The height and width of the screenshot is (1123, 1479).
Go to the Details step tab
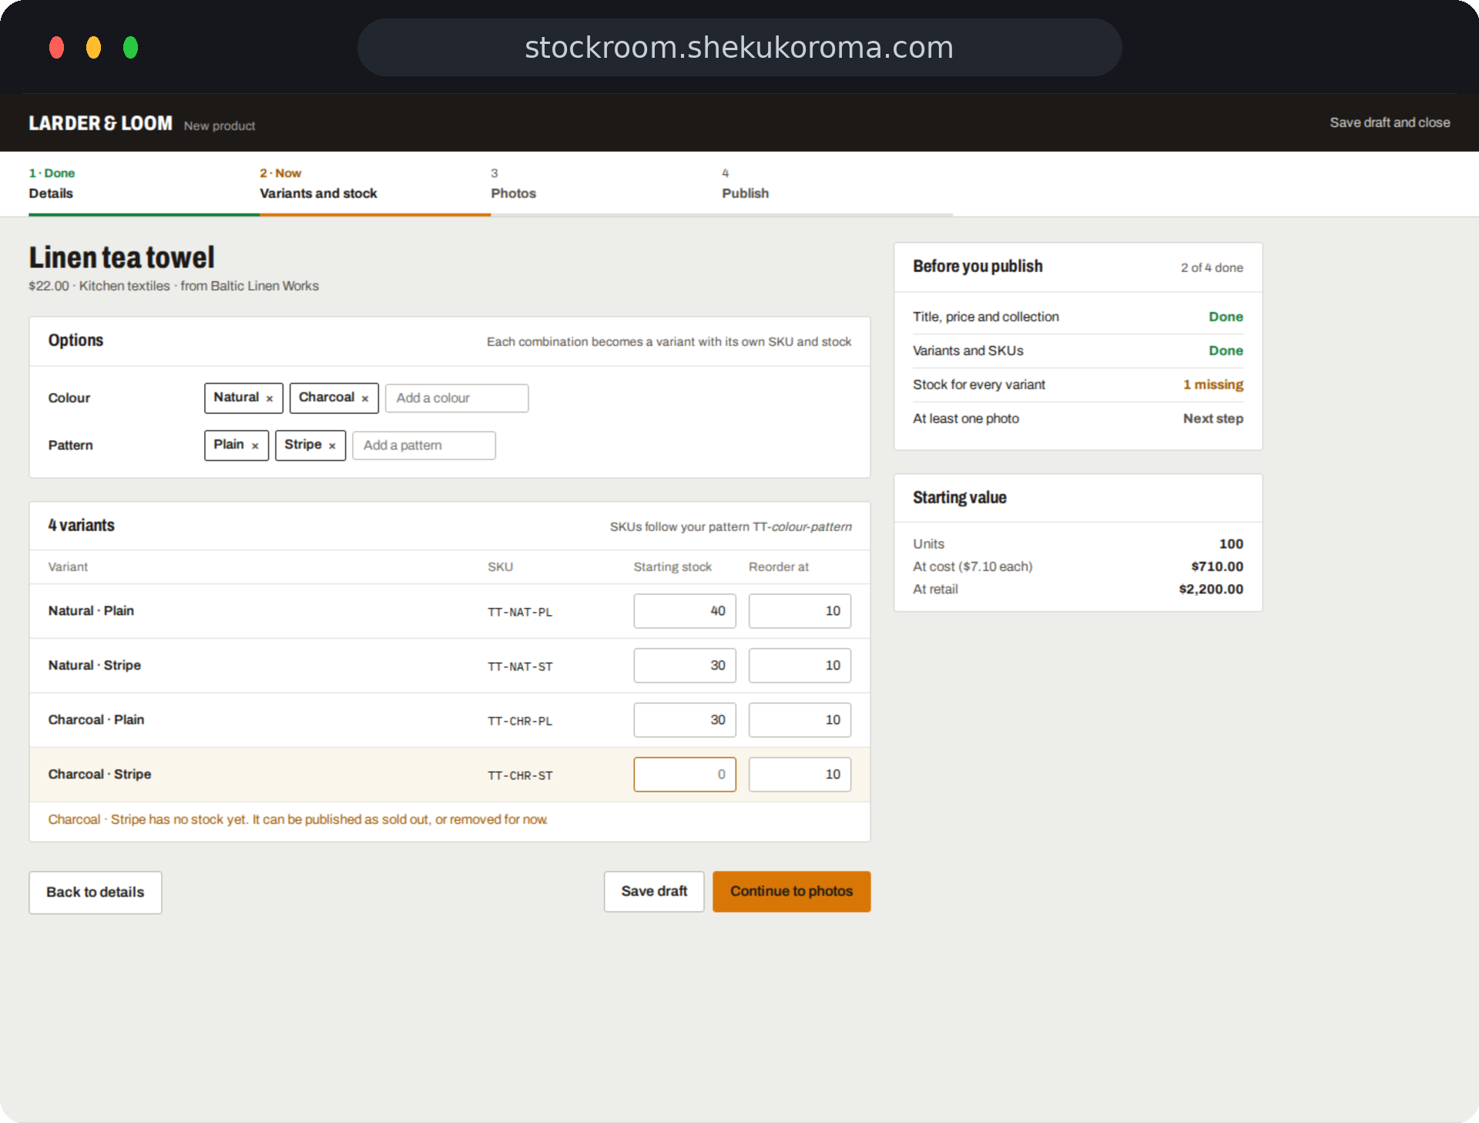click(x=144, y=183)
